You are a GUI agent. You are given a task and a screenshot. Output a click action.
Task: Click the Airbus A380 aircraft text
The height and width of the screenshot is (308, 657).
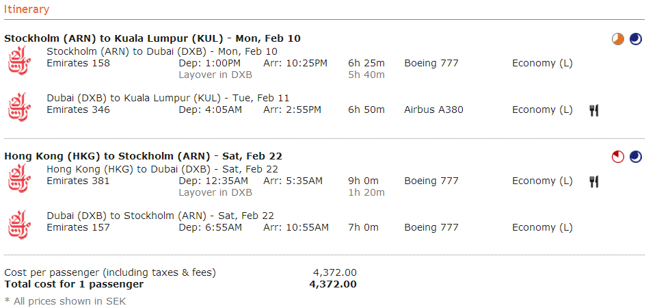pos(433,110)
